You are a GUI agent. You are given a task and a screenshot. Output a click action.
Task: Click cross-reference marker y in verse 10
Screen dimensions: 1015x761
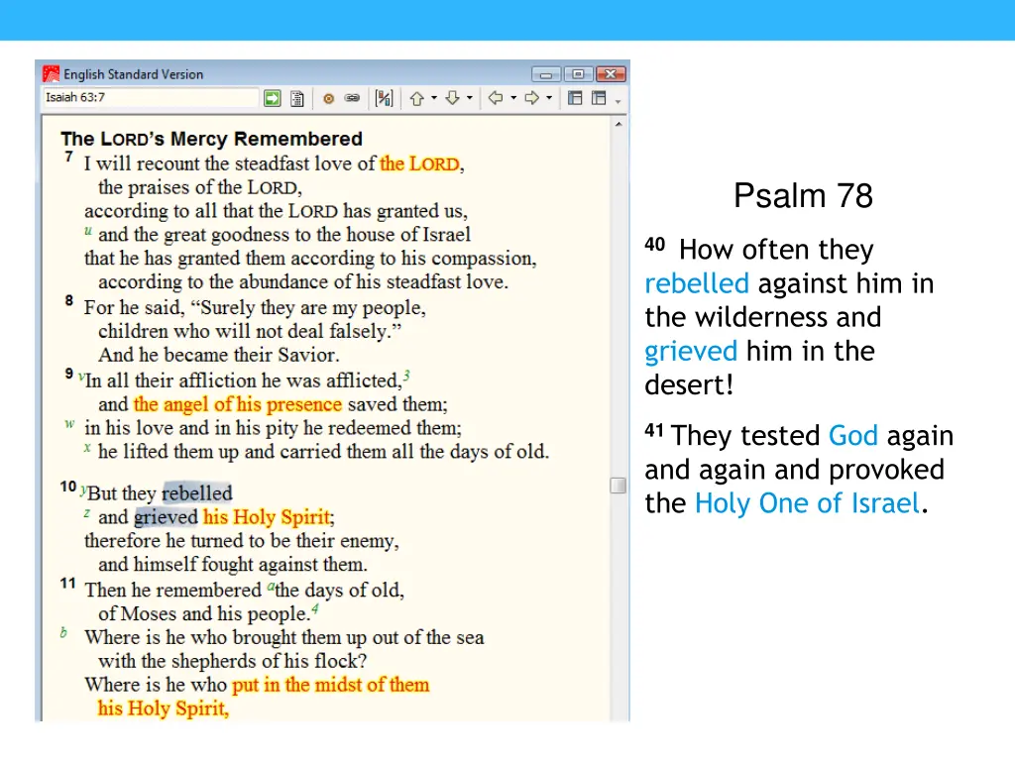coord(83,489)
